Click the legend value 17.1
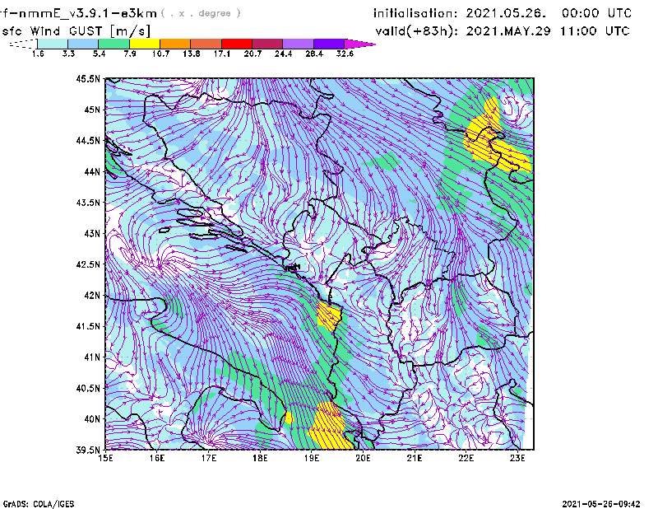Viewport: 658px width, 509px height. pos(222,54)
